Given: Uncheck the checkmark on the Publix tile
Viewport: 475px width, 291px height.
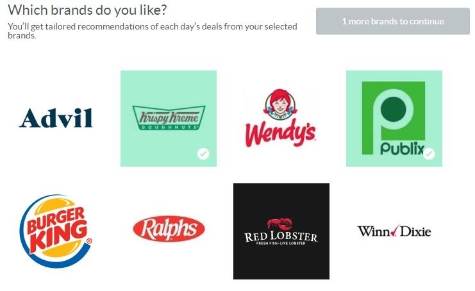Looking at the screenshot, I should 429,154.
